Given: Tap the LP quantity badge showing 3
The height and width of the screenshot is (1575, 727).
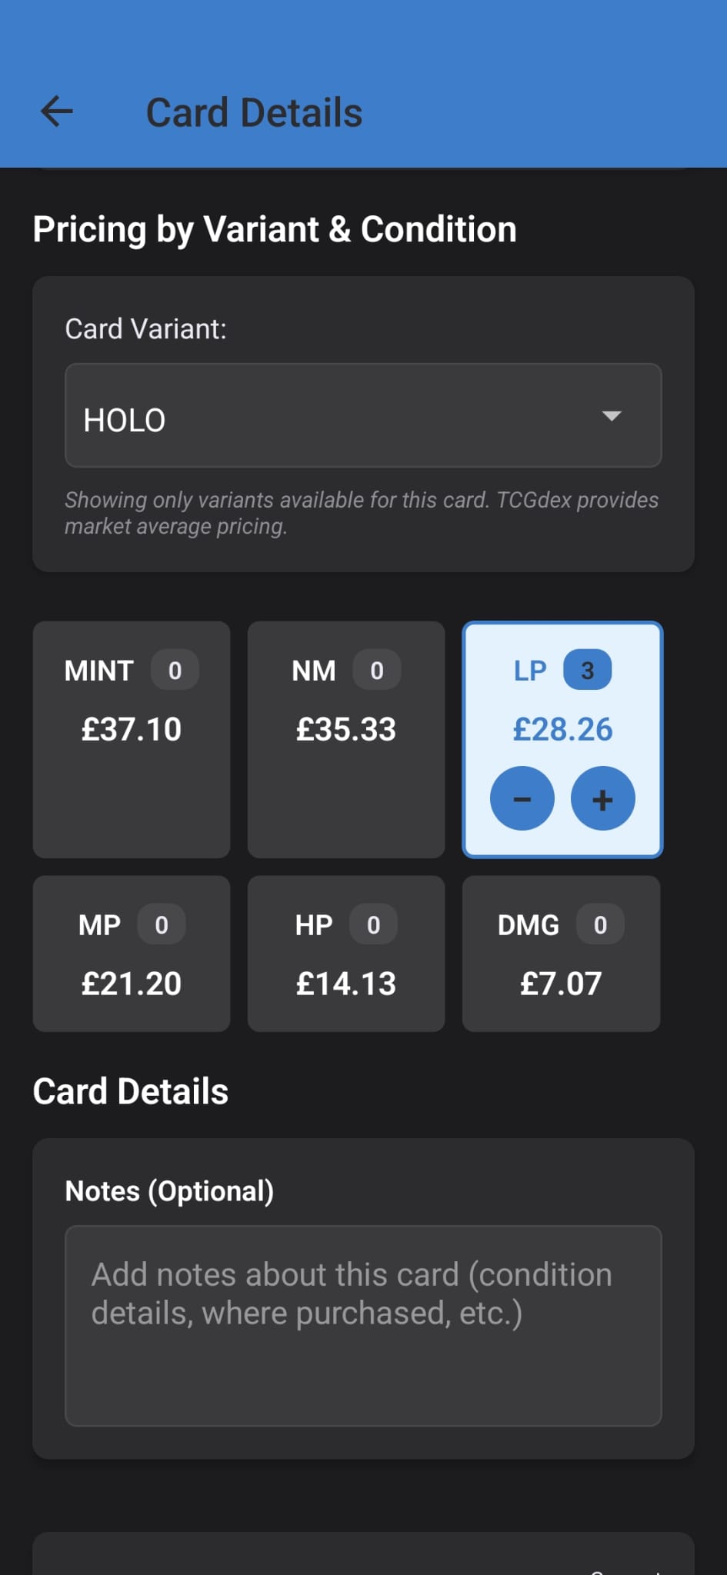Looking at the screenshot, I should click(x=587, y=670).
